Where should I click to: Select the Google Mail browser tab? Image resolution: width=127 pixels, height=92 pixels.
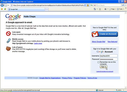pyautogui.click(x=26, y=9)
